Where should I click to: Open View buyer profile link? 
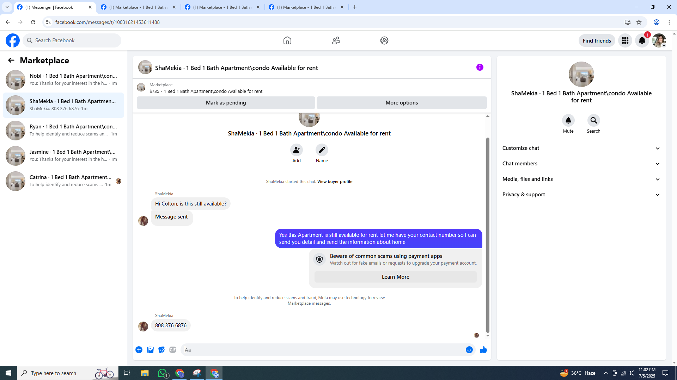(x=335, y=182)
